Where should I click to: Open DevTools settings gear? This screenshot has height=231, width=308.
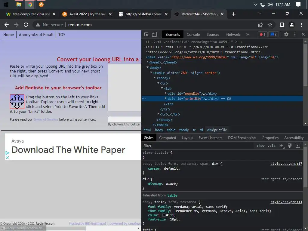point(286,34)
